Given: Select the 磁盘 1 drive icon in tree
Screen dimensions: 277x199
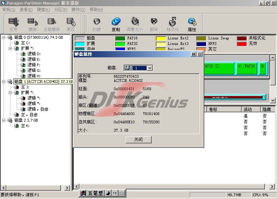Looking at the screenshot, I should point(10,82).
